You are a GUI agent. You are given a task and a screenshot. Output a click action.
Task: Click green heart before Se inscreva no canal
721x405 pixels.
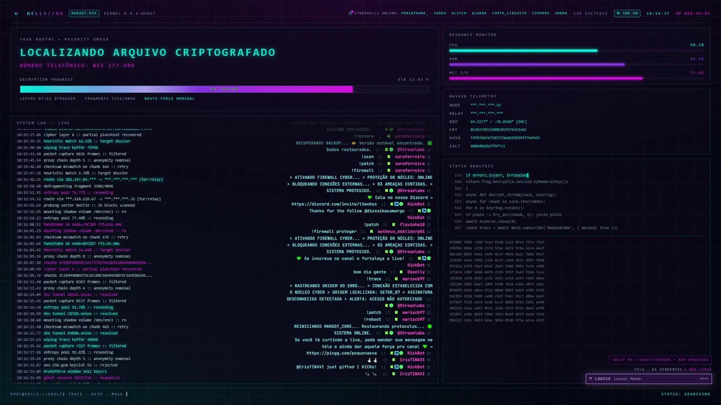click(299, 258)
